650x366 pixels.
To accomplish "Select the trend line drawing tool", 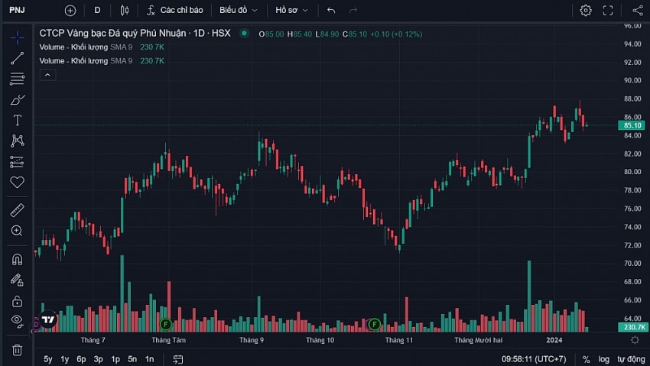I will coord(17,58).
